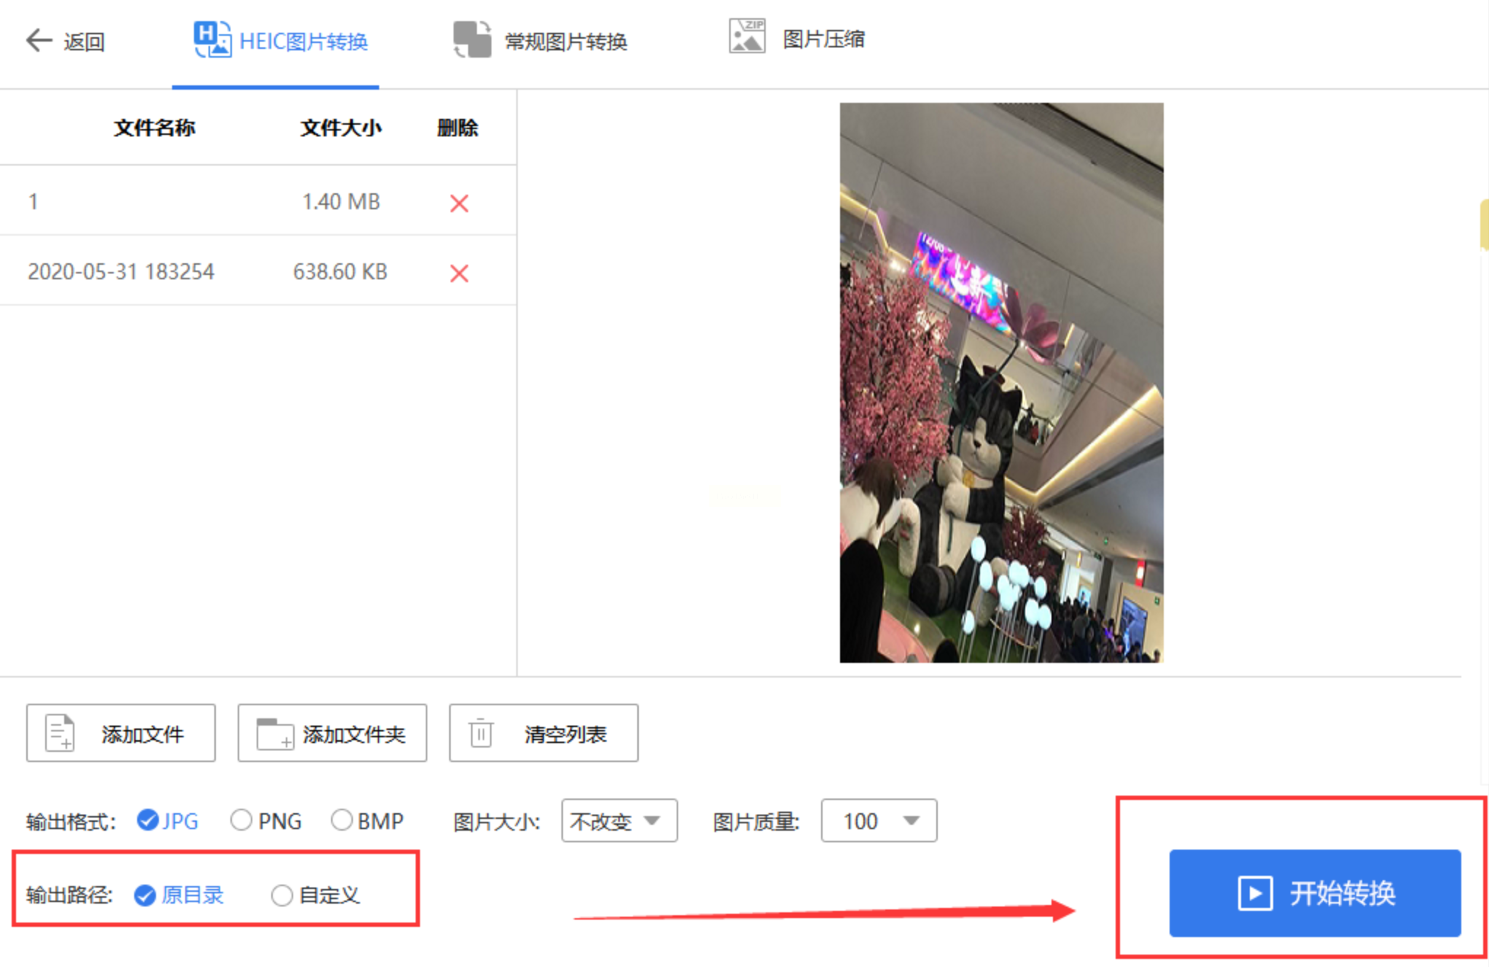Click the HEIC image conversion icon

pyautogui.click(x=211, y=39)
